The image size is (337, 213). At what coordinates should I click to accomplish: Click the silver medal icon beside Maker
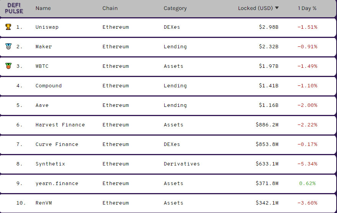click(8, 46)
